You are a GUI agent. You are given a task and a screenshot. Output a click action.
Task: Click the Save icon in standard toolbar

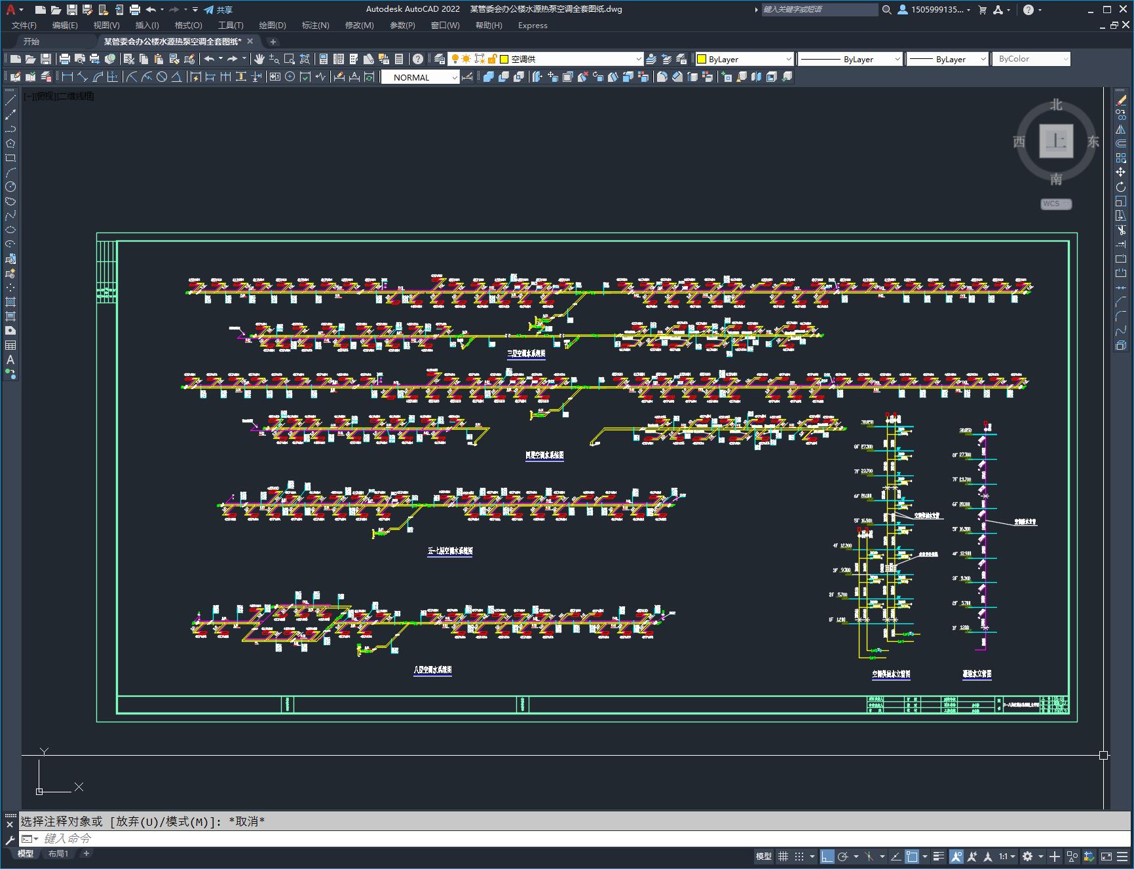coord(45,59)
